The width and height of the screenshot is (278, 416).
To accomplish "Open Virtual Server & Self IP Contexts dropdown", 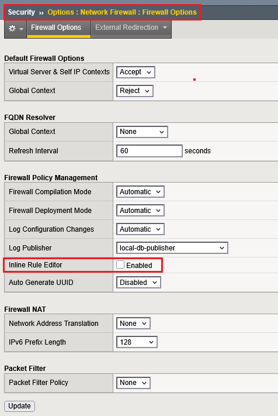I will [x=135, y=72].
